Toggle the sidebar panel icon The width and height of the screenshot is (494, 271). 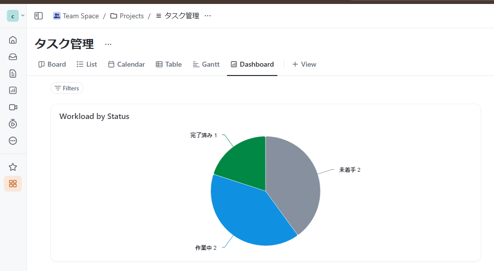pyautogui.click(x=39, y=16)
